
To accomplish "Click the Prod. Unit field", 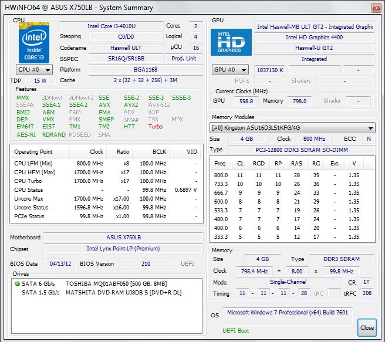I will [184, 59].
